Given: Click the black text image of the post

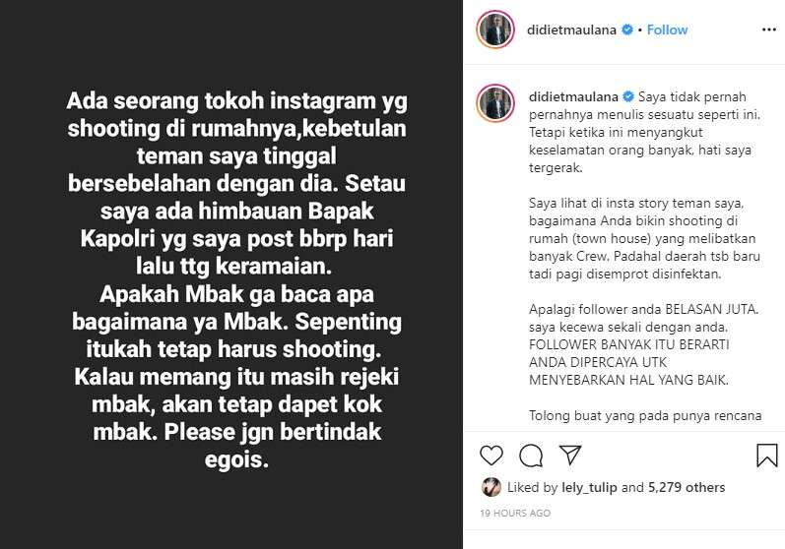Looking at the screenshot, I should click(231, 274).
